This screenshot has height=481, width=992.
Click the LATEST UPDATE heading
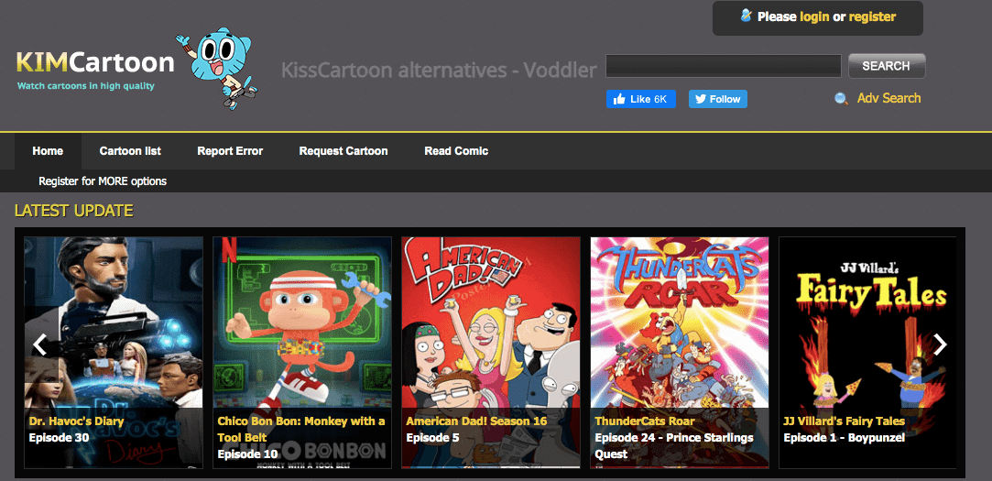(74, 211)
